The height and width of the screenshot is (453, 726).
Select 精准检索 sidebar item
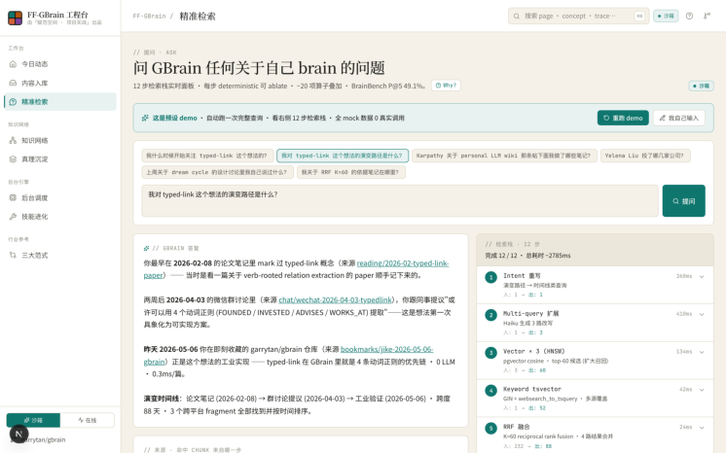[x=60, y=102]
